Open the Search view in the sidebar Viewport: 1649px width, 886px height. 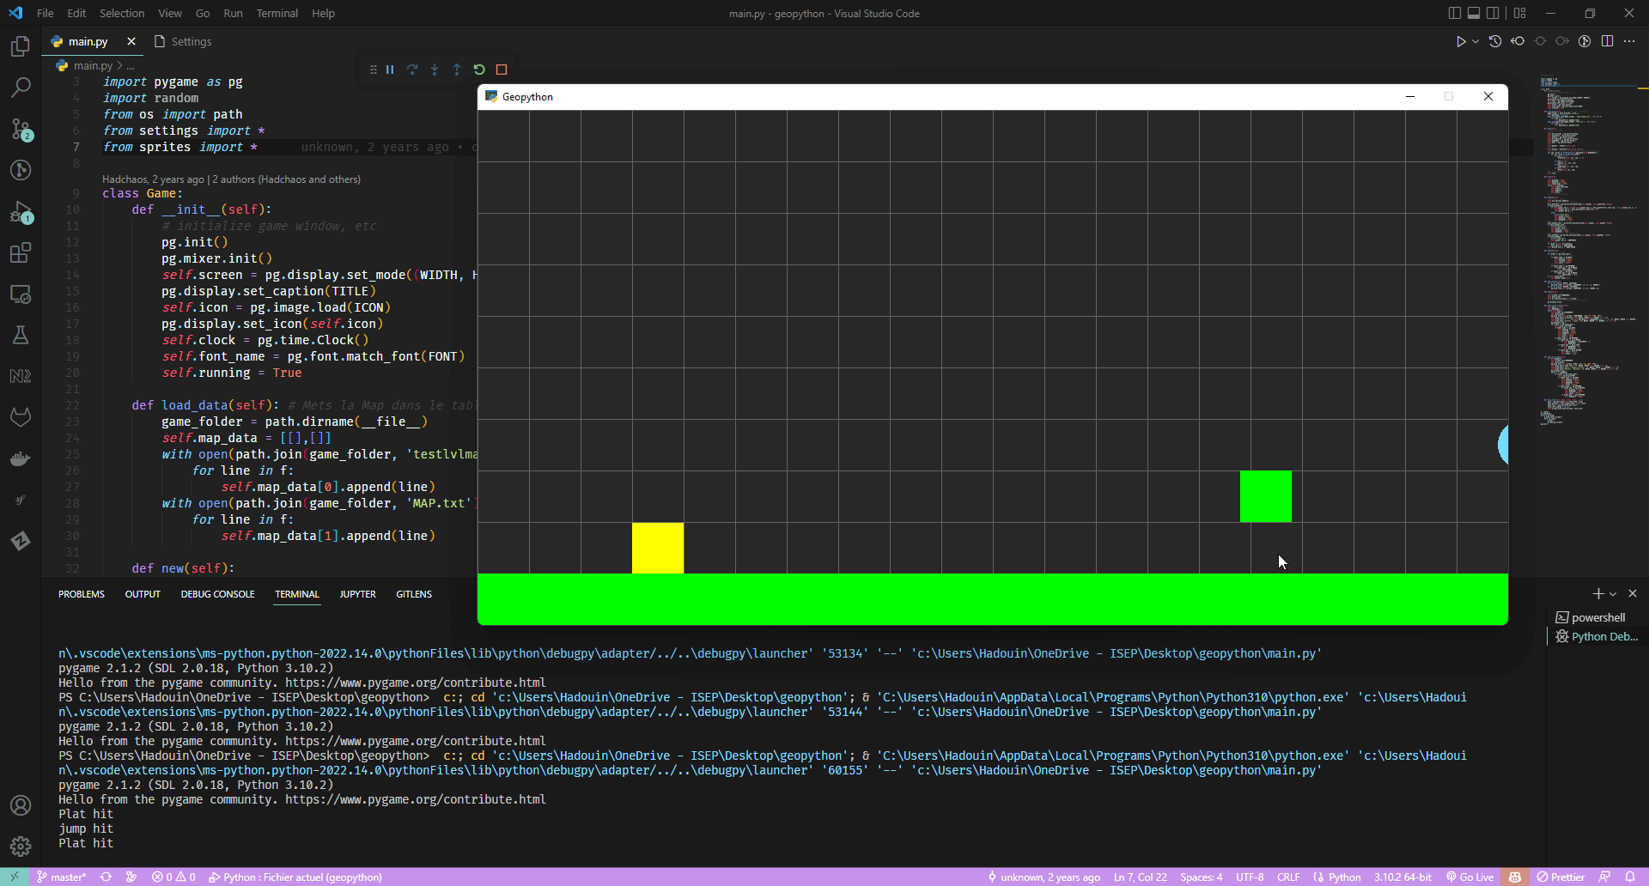pyautogui.click(x=21, y=87)
